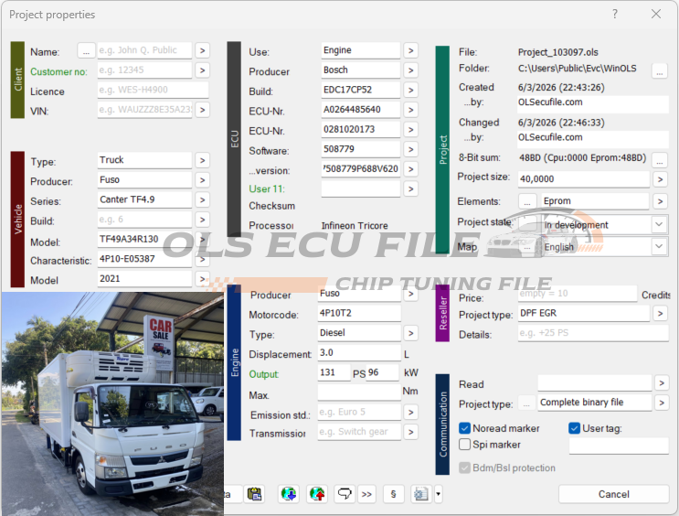Click into the Licence input field

[x=153, y=90]
